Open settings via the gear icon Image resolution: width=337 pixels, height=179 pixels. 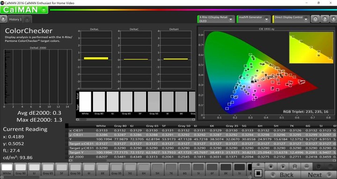pyautogui.click(x=315, y=19)
